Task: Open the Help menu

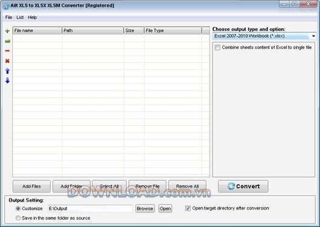Action: tap(32, 18)
